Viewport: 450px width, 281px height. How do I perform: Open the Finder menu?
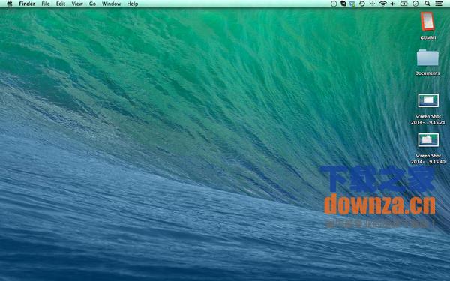coord(27,4)
